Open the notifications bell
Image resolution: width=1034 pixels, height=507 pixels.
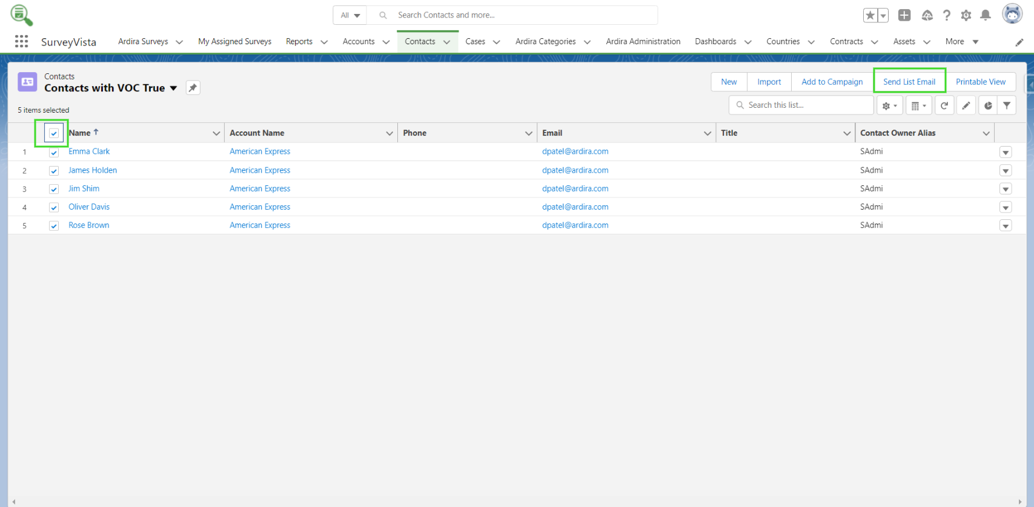[986, 15]
